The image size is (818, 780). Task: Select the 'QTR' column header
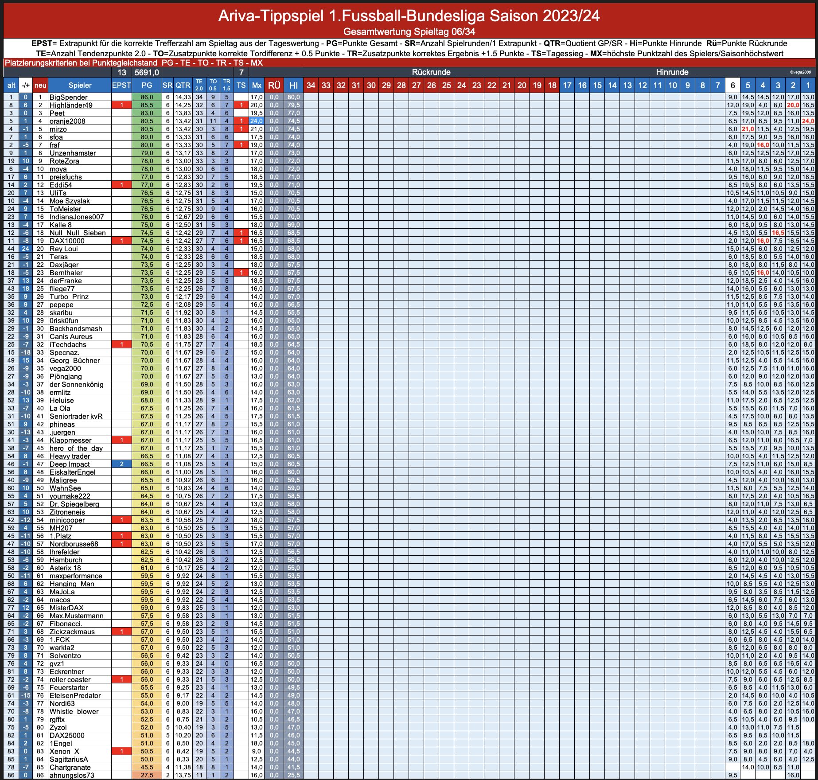point(183,86)
